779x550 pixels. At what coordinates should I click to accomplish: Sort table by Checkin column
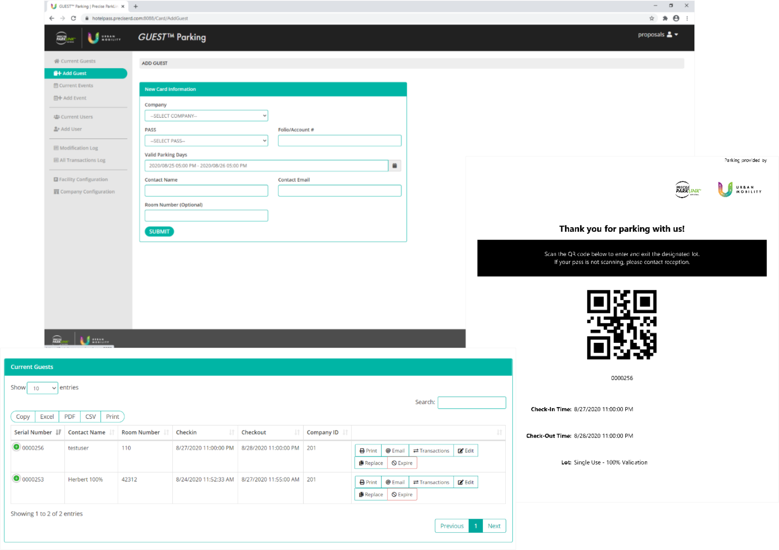click(x=205, y=432)
